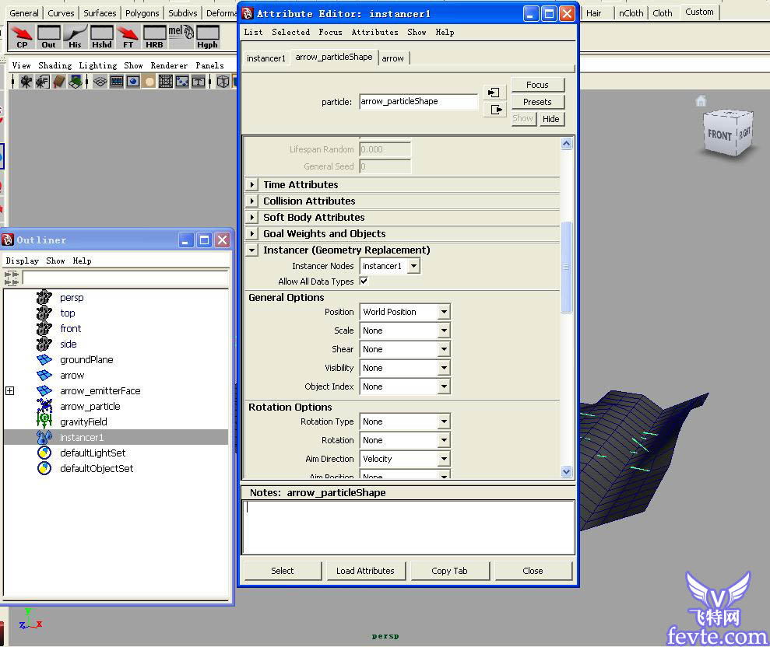
Task: Toggle the Safe Action icon
Action: pos(182,82)
